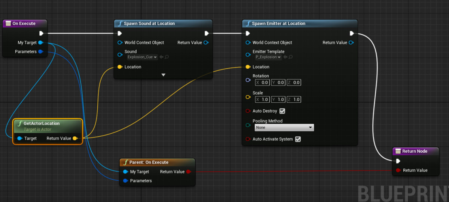Click the Scale Y value field
Image resolution: width=449 pixels, height=202 pixels.
coord(278,99)
